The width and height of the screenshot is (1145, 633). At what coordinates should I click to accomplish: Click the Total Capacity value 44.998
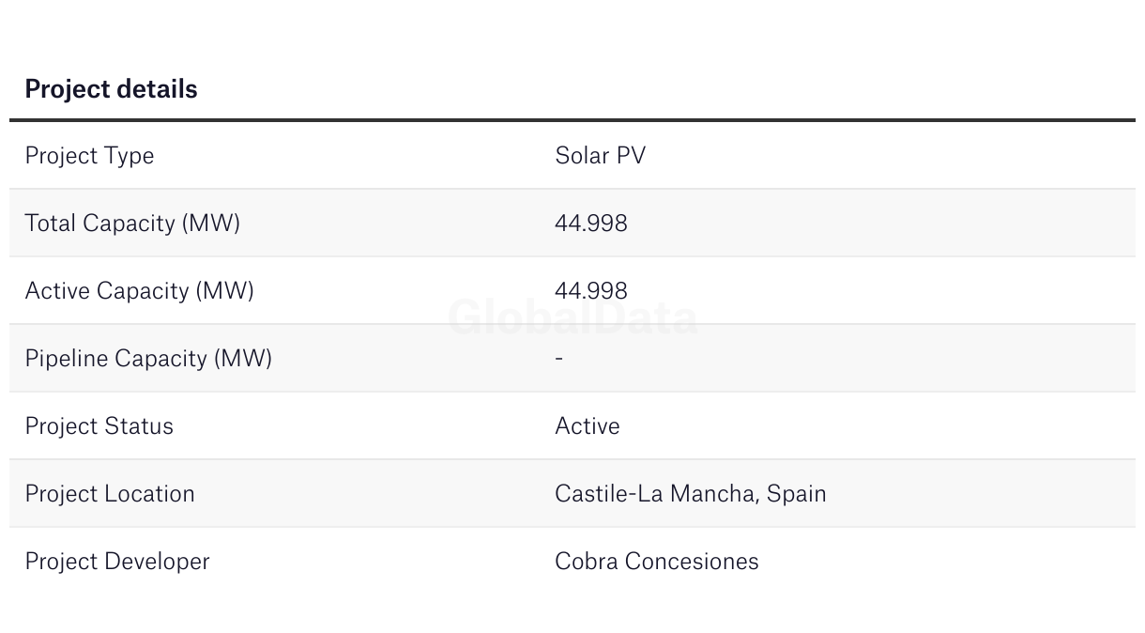(x=591, y=224)
